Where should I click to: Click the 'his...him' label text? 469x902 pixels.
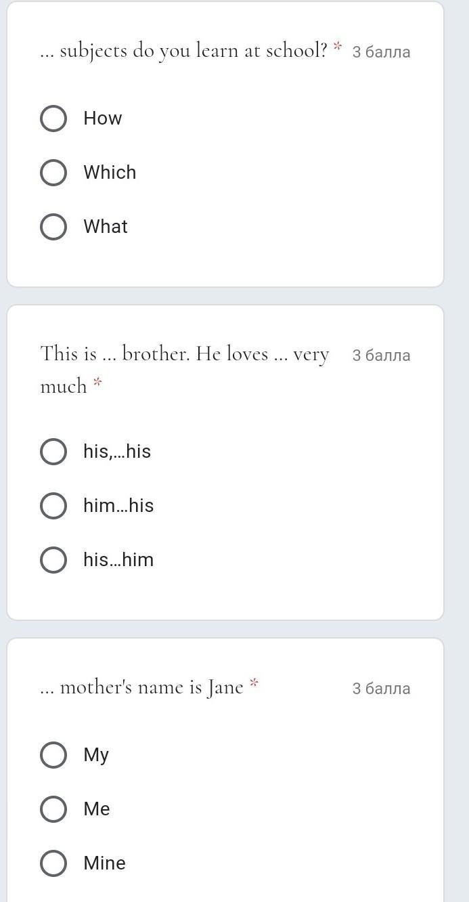pos(118,560)
